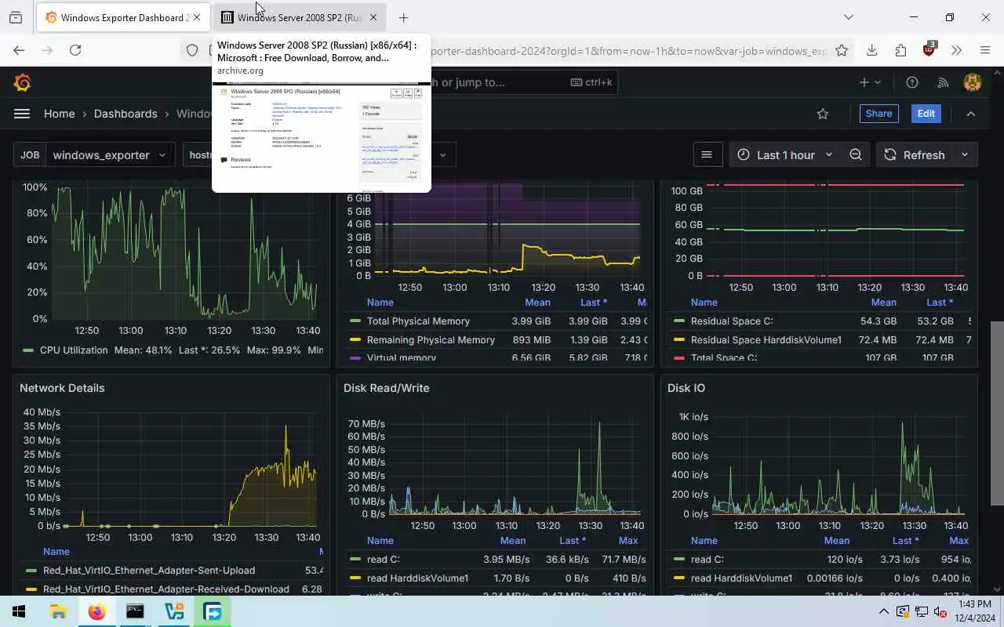The height and width of the screenshot is (627, 1004).
Task: Open the Firefox application menu
Action: 986,50
